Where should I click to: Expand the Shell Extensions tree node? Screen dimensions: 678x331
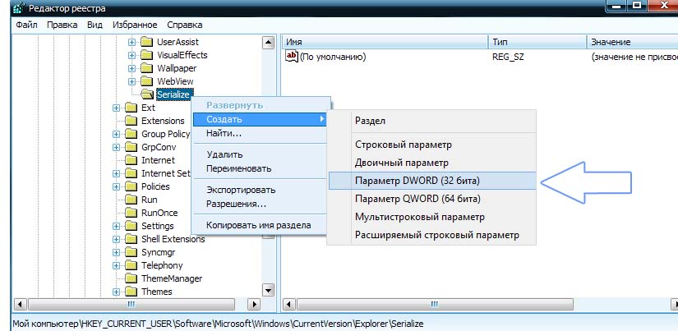click(116, 239)
